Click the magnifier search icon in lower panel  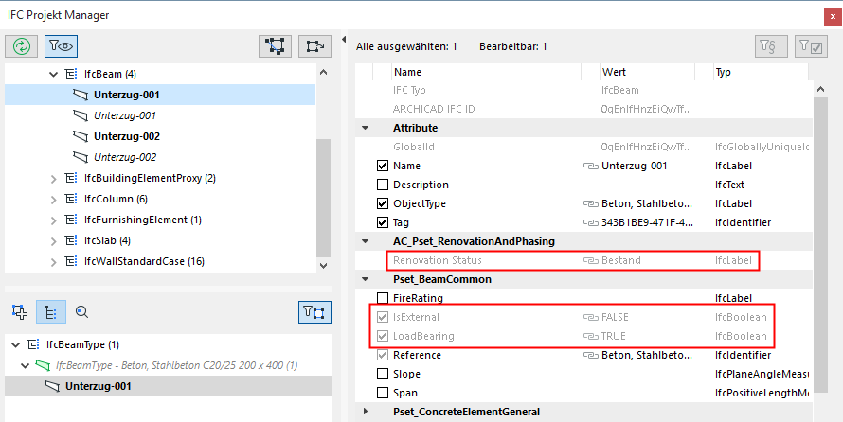click(81, 311)
